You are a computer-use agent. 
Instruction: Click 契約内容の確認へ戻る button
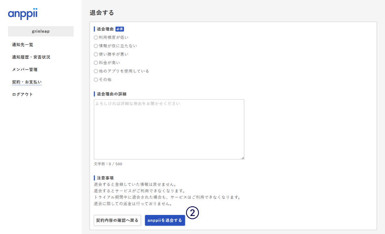117,220
